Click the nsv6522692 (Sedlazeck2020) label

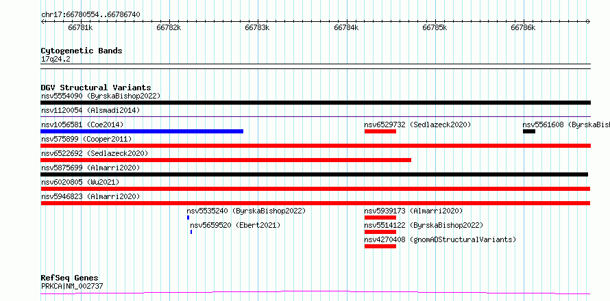coord(95,153)
